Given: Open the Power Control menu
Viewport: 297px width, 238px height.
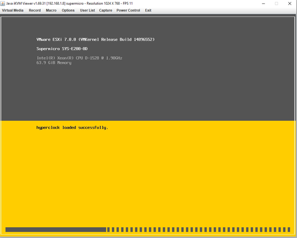Looking at the screenshot, I should [x=128, y=10].
